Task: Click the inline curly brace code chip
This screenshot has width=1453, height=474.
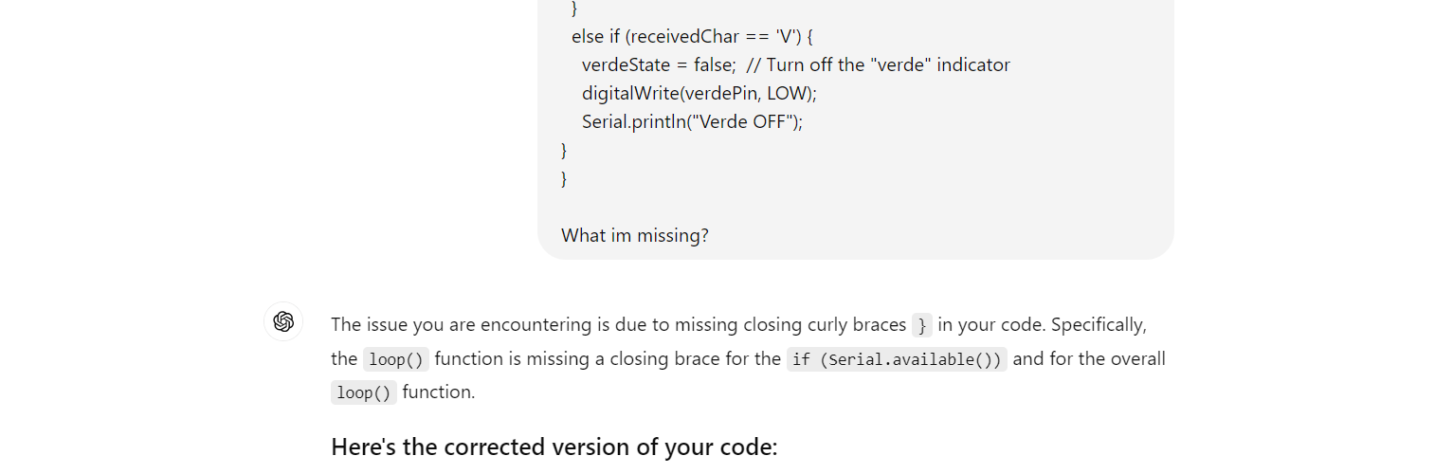Action: click(x=922, y=326)
